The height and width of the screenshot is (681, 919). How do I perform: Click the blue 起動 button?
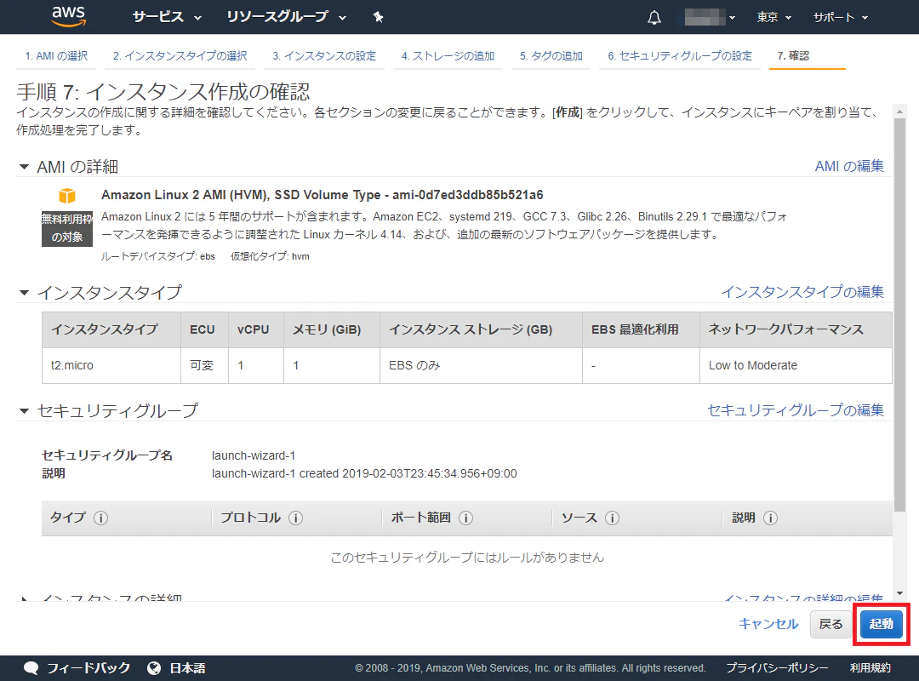click(882, 624)
